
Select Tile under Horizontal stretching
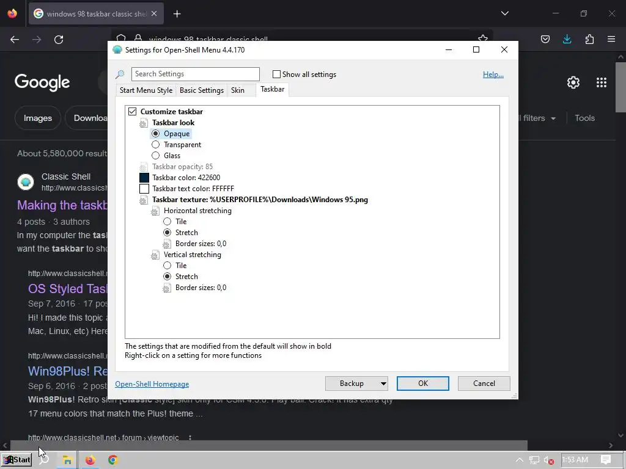(168, 221)
